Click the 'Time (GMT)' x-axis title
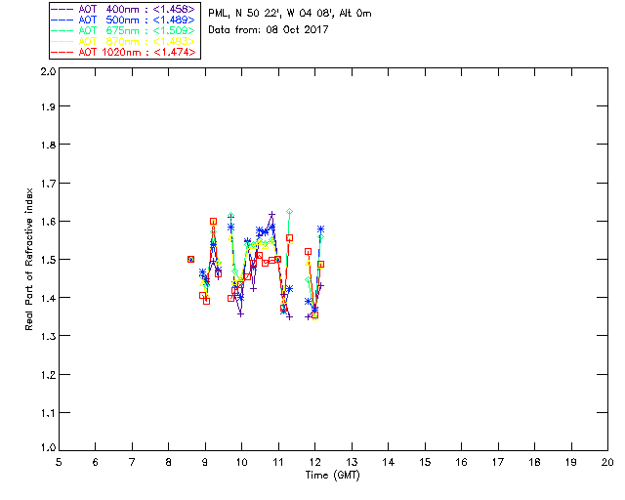The image size is (625, 500). click(333, 475)
